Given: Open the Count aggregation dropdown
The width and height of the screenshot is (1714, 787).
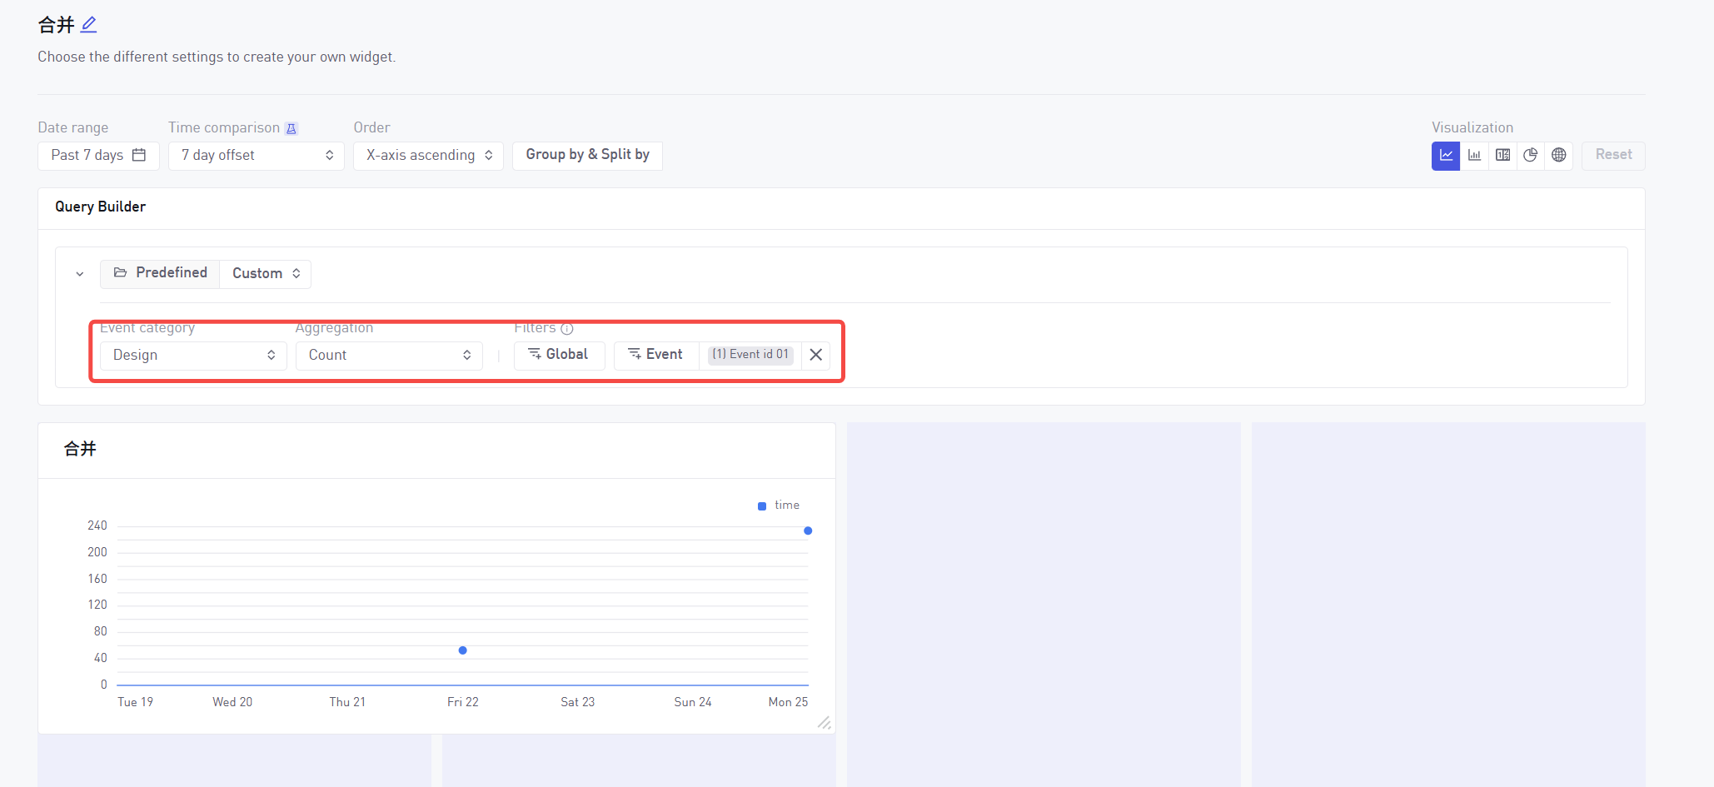Looking at the screenshot, I should (x=389, y=356).
